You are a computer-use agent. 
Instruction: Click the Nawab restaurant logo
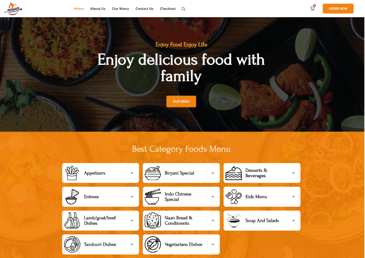tap(13, 9)
